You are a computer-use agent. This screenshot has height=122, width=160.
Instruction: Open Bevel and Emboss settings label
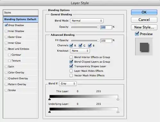pos(19,49)
